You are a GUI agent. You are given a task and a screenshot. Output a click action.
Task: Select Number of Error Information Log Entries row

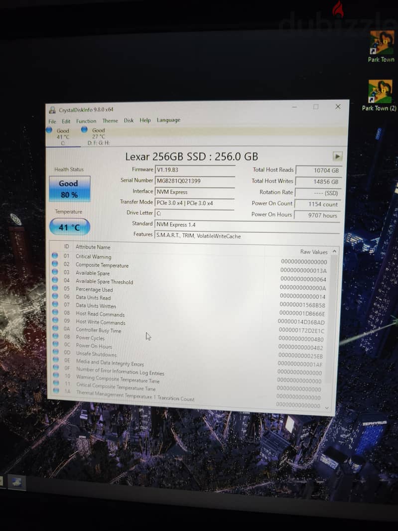tap(189, 376)
